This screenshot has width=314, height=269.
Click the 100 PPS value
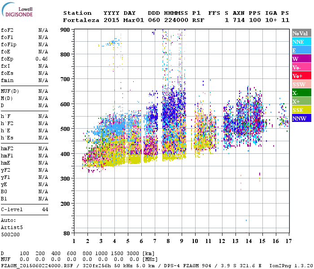pos(255,20)
